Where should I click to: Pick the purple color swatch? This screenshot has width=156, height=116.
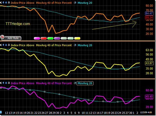[x=57, y=38]
